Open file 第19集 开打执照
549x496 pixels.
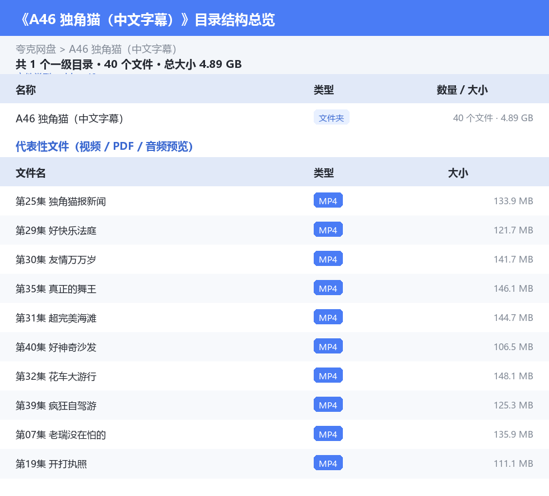(51, 463)
